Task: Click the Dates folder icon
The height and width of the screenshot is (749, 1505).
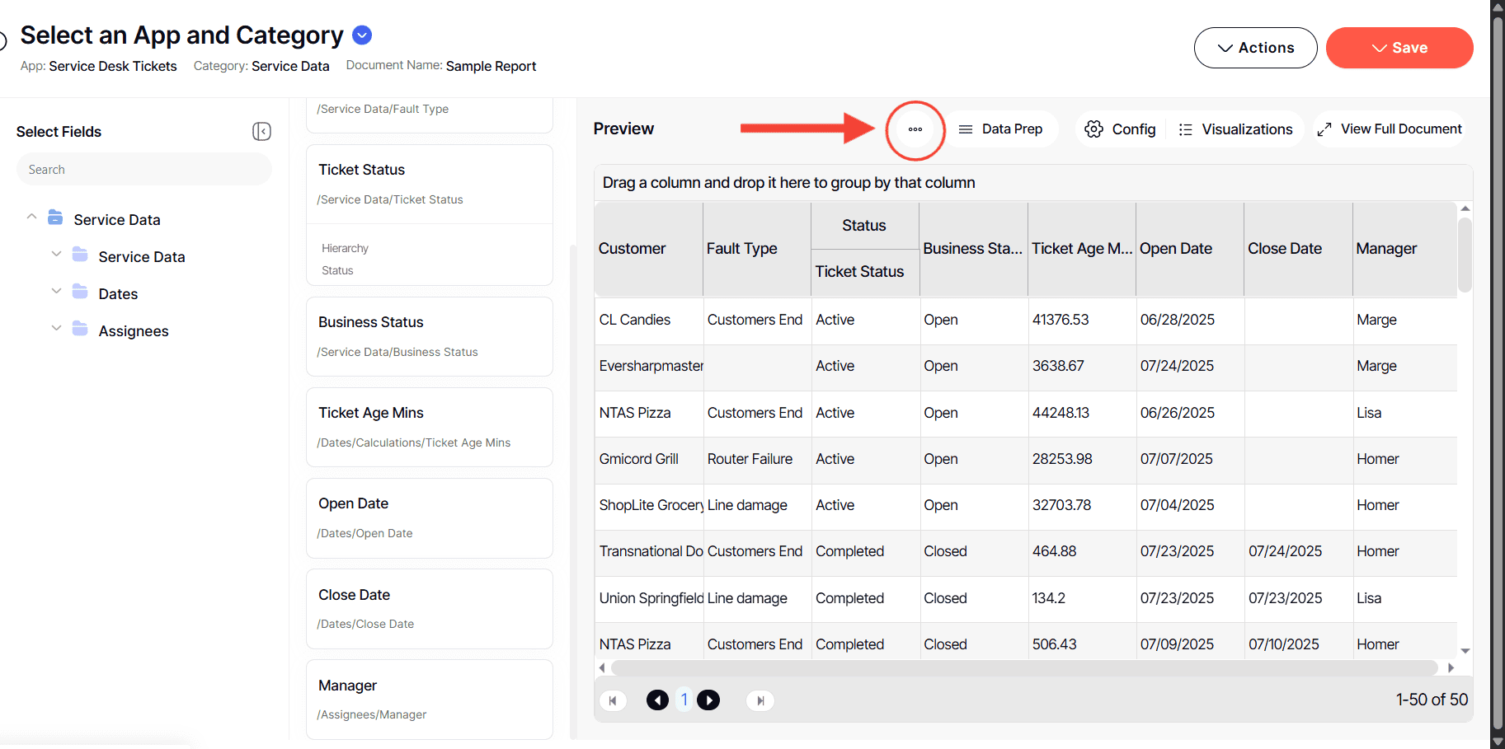Action: click(x=80, y=292)
